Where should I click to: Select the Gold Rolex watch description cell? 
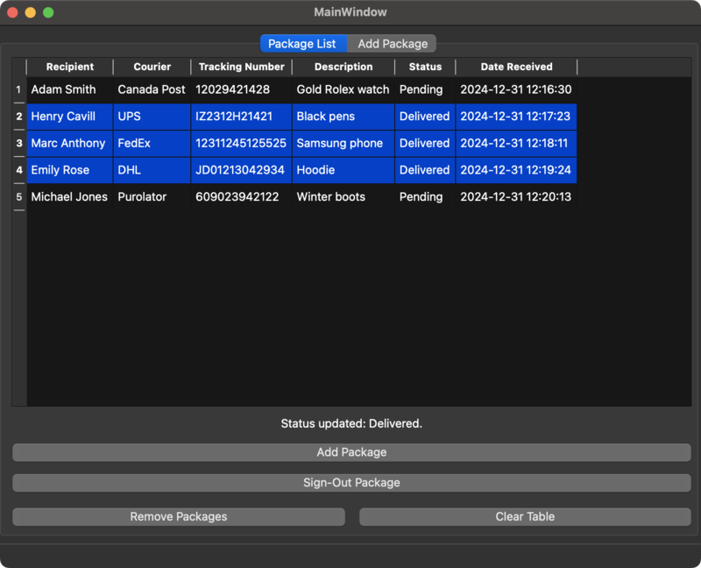pyautogui.click(x=343, y=89)
